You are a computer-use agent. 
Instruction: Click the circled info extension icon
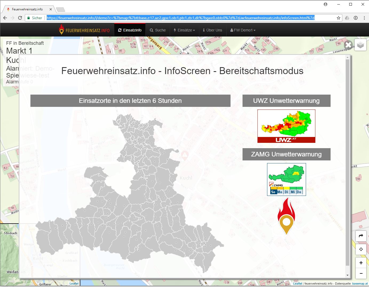[x=356, y=18]
